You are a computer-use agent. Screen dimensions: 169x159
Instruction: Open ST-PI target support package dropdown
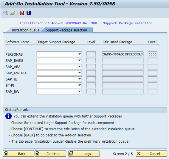point(59,85)
